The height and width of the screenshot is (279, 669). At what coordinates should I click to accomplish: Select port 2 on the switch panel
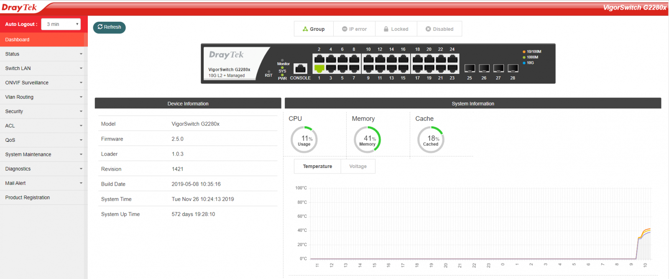(319, 58)
